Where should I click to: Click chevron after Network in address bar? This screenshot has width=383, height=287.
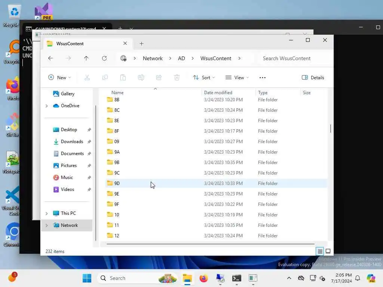pos(170,59)
